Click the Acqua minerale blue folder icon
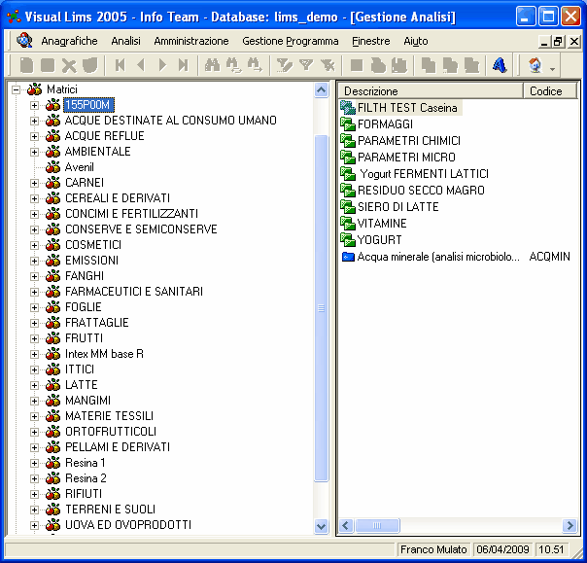The image size is (587, 563). tap(348, 257)
